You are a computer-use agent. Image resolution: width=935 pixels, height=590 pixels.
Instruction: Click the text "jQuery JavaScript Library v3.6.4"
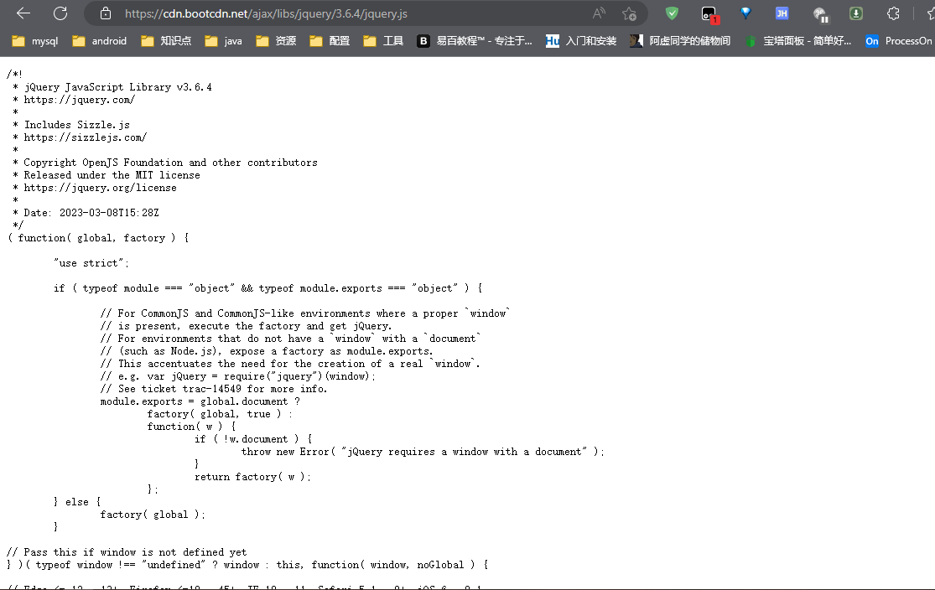click(118, 87)
